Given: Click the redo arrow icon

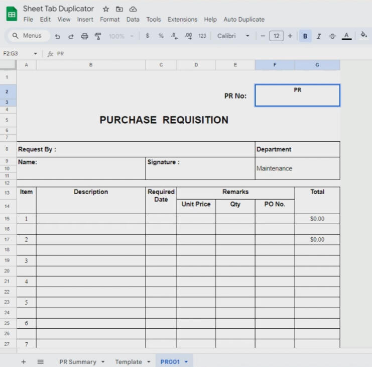Looking at the screenshot, I should (71, 36).
